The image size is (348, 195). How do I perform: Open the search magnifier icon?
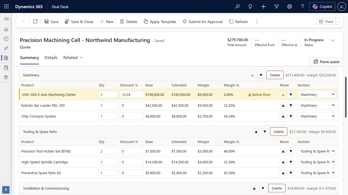point(237,6)
